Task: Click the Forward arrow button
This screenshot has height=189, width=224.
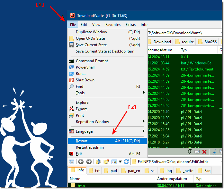Action: pyautogui.click(x=89, y=162)
